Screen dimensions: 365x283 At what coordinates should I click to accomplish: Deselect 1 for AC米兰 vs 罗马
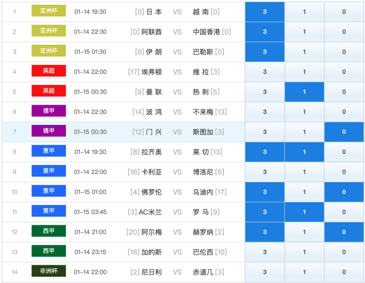304,212
